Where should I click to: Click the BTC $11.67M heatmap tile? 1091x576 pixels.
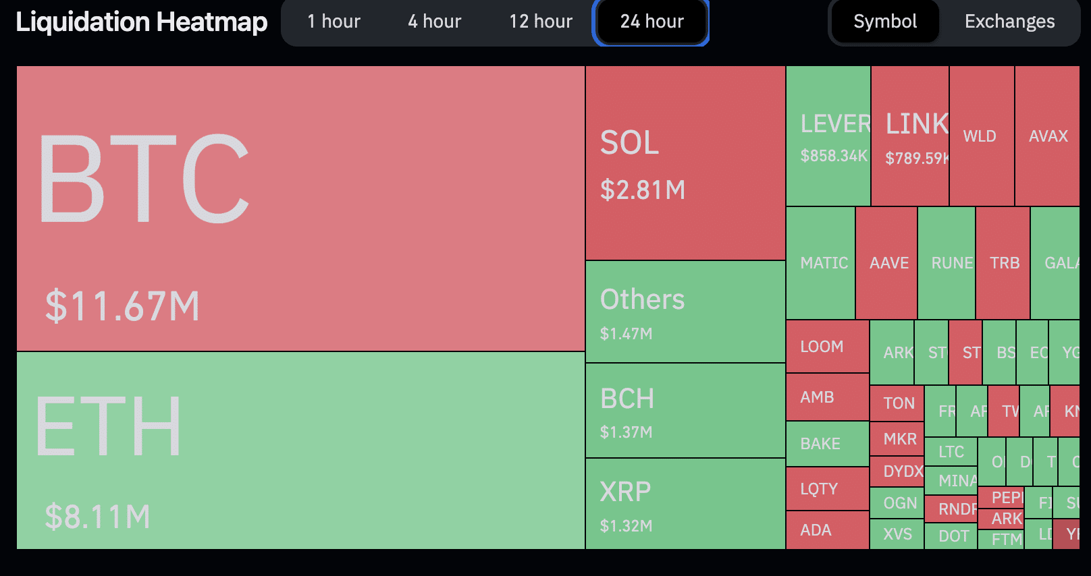pyautogui.click(x=300, y=208)
